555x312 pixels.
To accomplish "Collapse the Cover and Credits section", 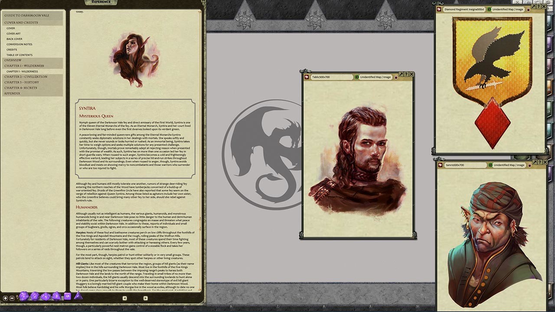I will [21, 23].
